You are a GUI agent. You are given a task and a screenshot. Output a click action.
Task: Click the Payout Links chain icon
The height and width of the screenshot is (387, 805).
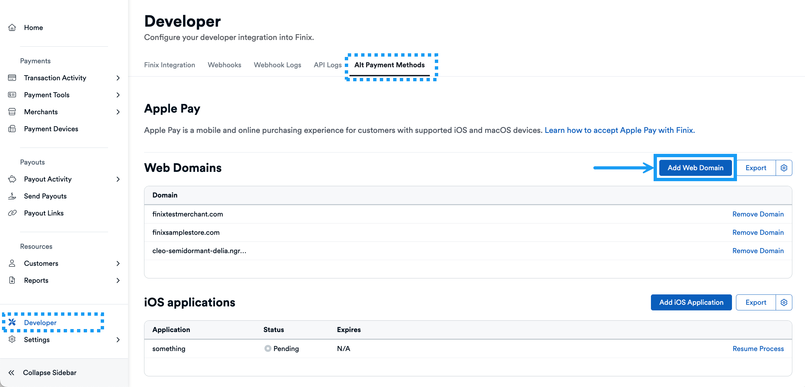pos(12,213)
